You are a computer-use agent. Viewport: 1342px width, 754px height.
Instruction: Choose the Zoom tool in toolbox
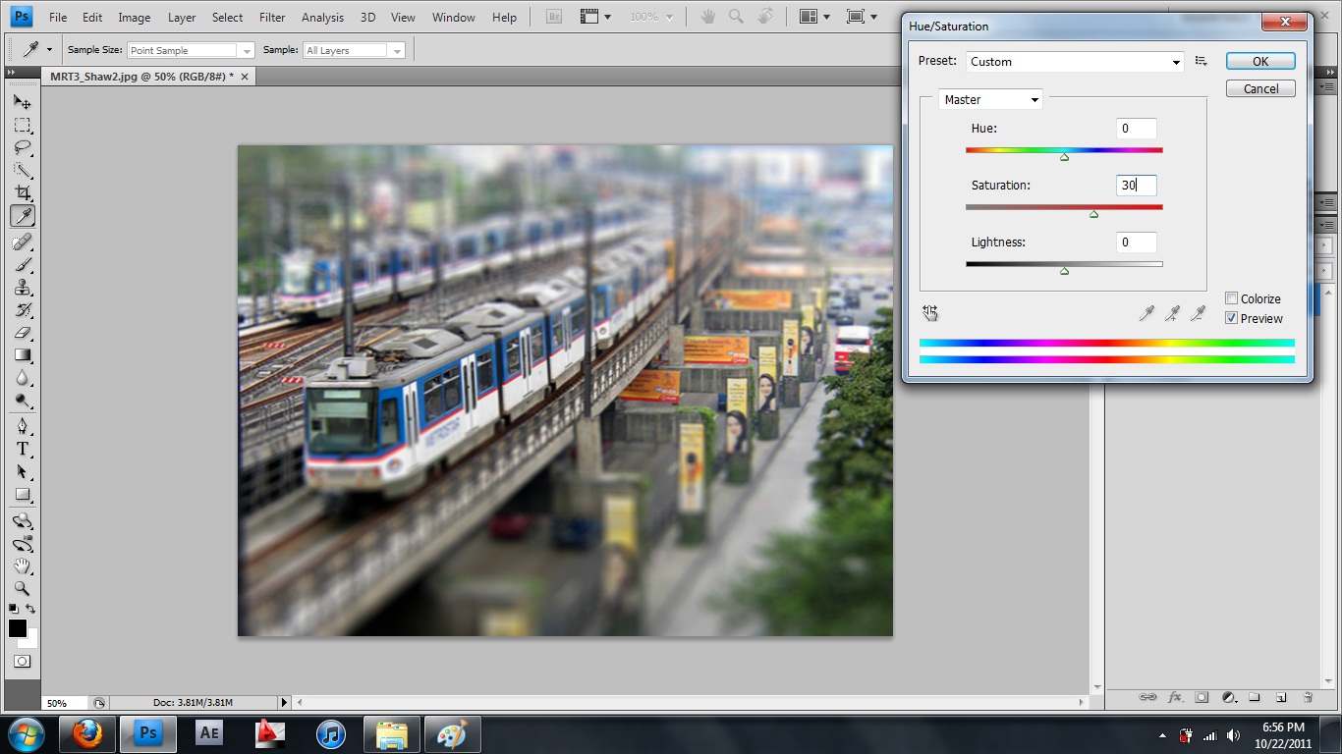point(22,588)
